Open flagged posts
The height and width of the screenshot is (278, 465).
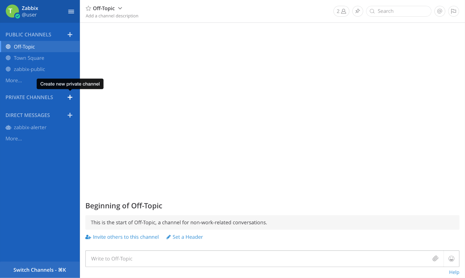pyautogui.click(x=453, y=11)
